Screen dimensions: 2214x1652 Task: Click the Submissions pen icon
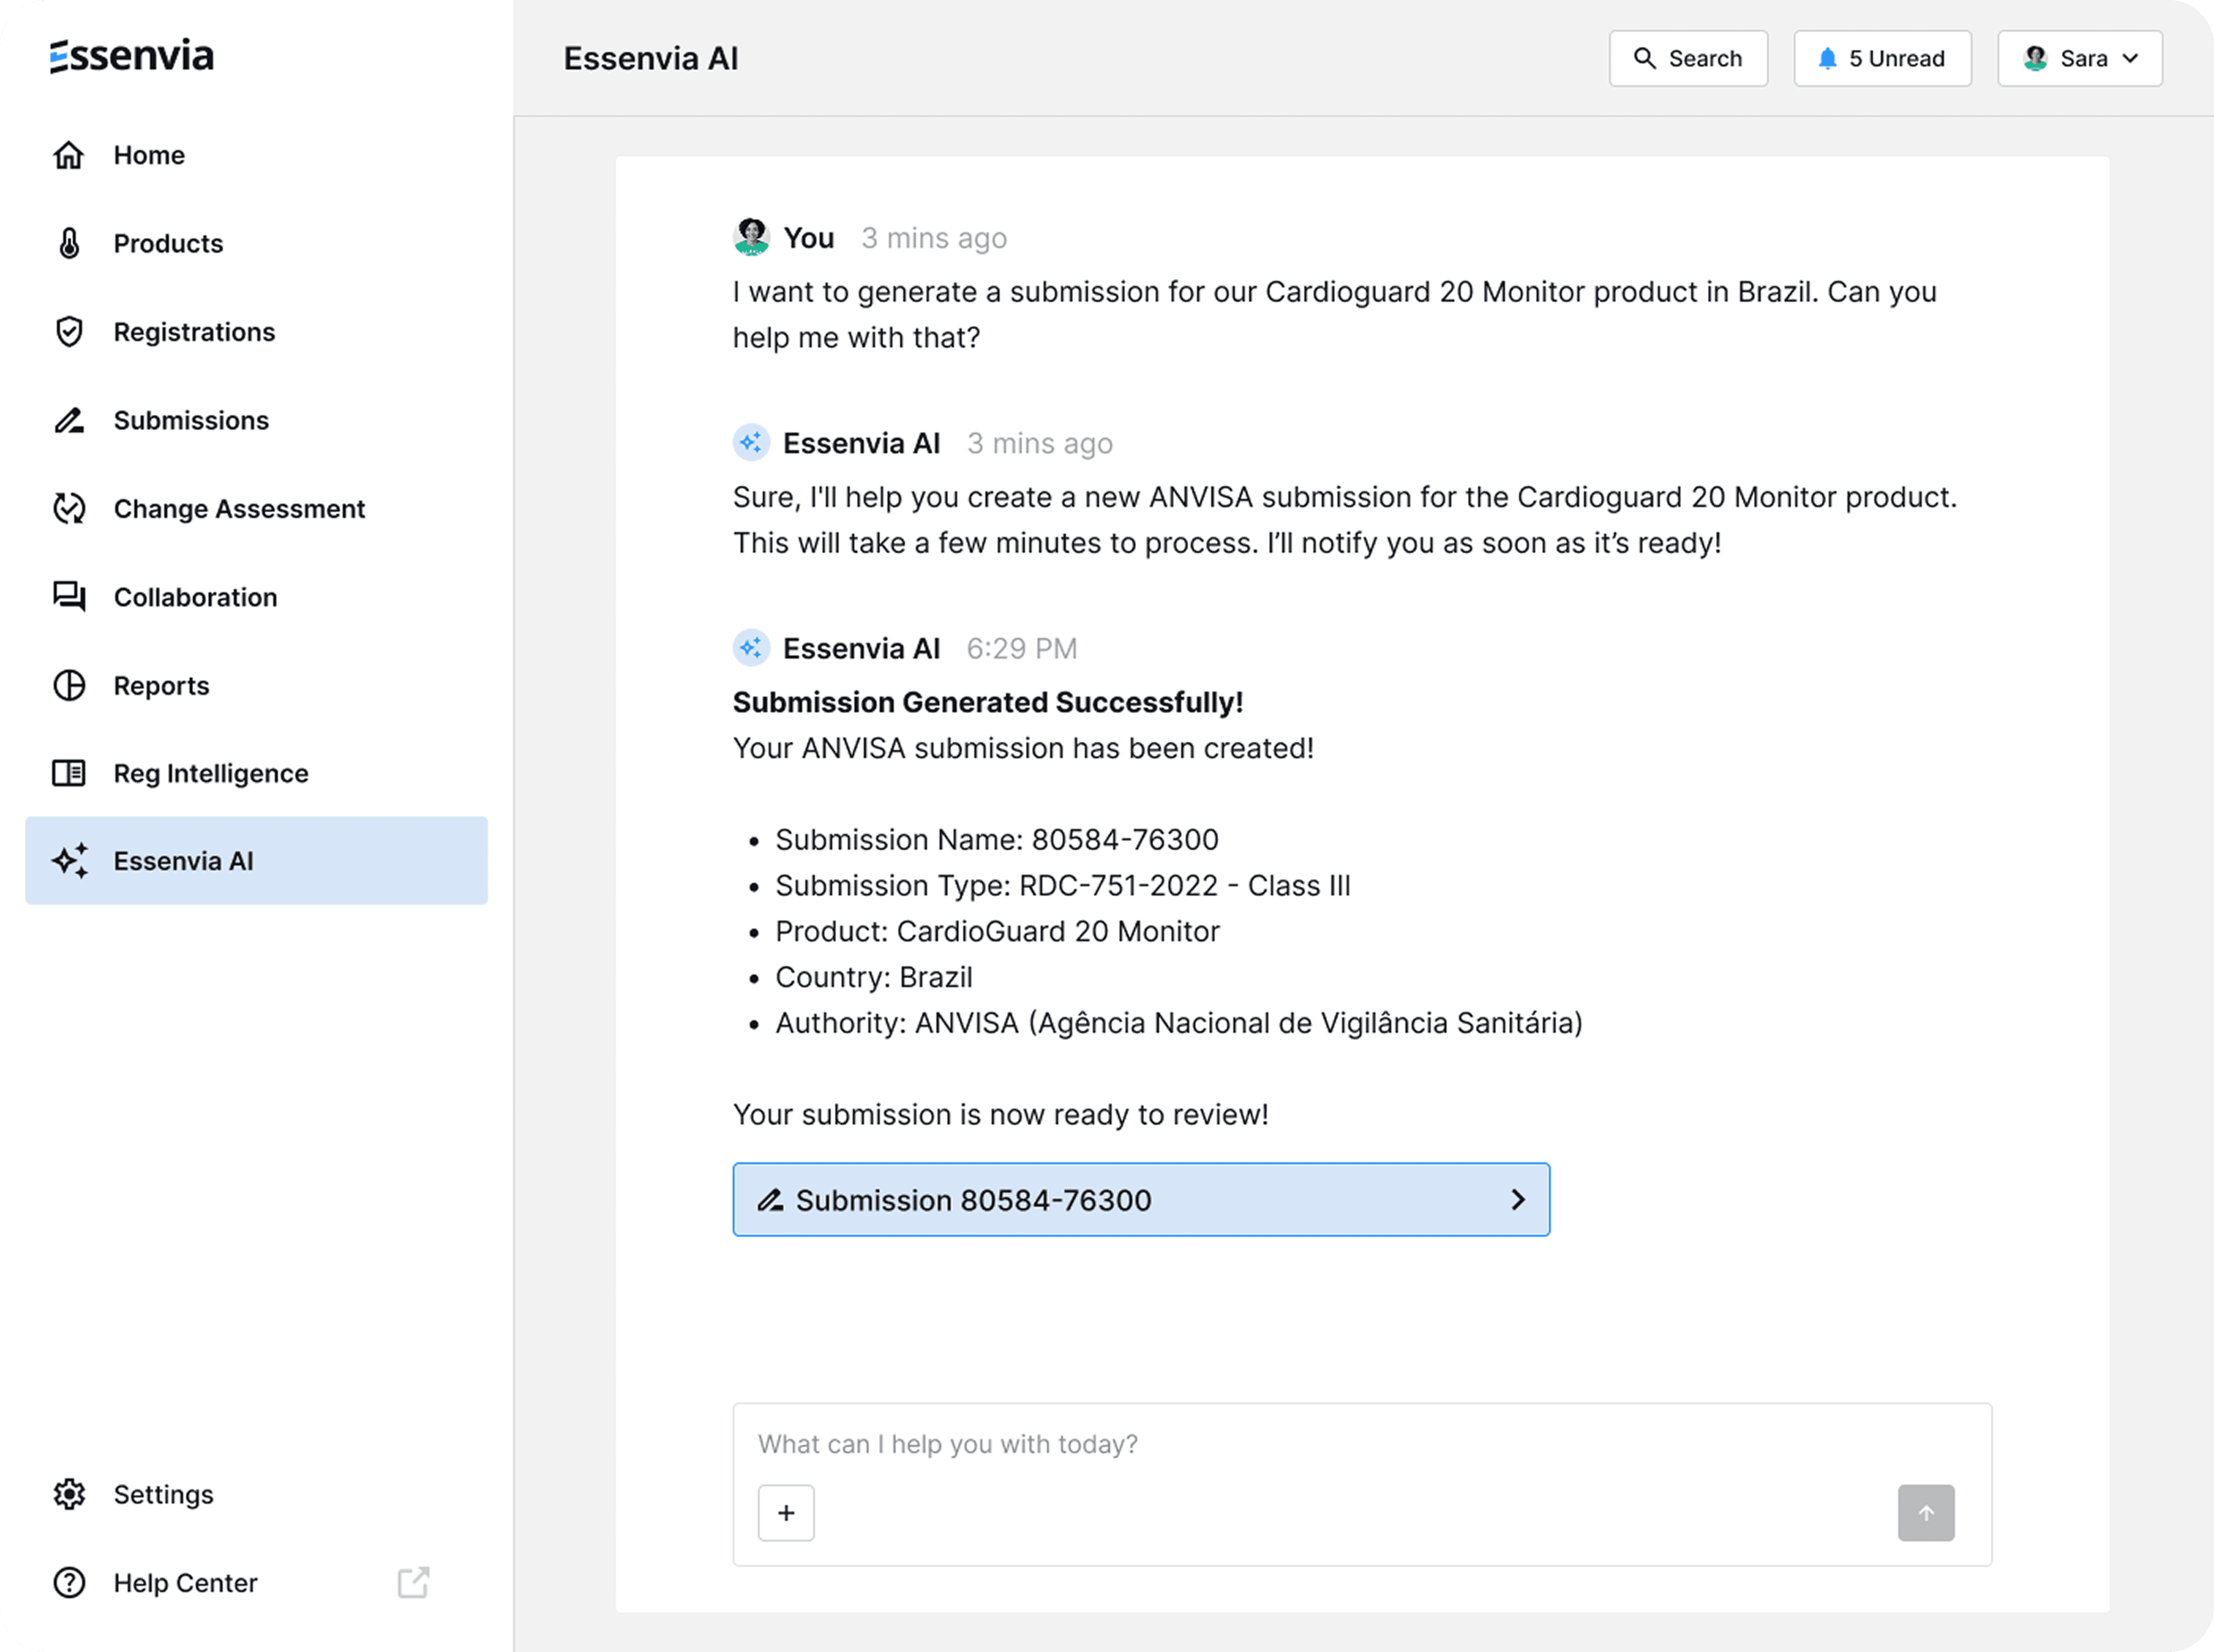[69, 420]
